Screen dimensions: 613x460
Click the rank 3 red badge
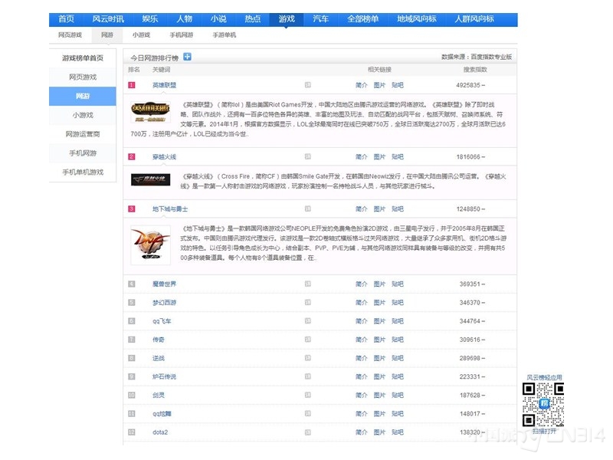coord(132,209)
